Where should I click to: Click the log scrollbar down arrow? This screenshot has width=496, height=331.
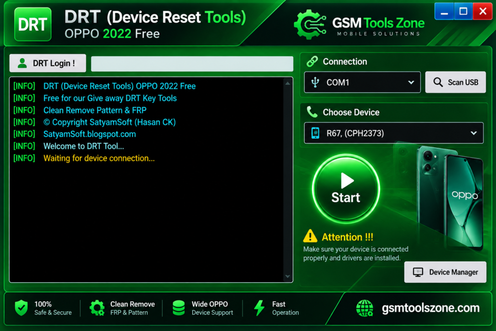coord(288,276)
